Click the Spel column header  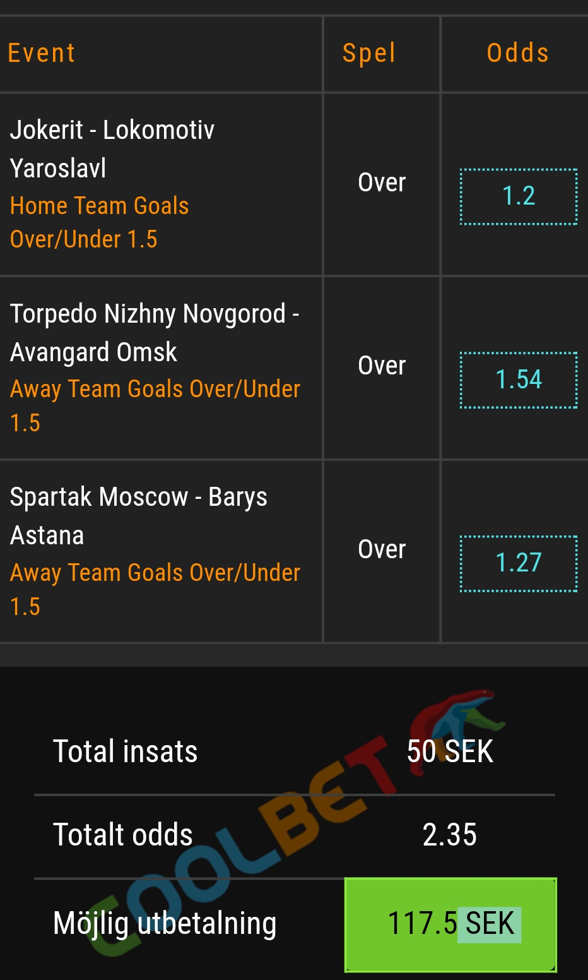[369, 54]
